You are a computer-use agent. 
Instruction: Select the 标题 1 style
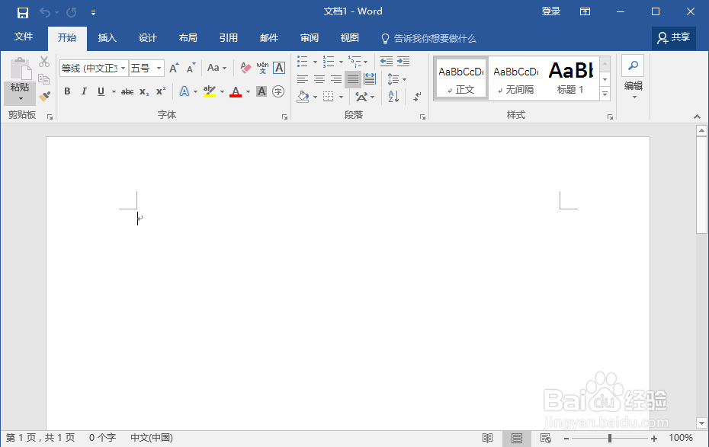[x=571, y=78]
